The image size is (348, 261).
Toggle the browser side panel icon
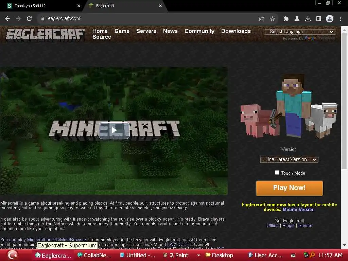pyautogui.click(x=319, y=19)
